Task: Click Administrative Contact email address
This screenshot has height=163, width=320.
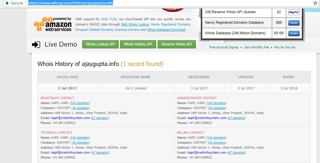Action: (x=207, y=118)
